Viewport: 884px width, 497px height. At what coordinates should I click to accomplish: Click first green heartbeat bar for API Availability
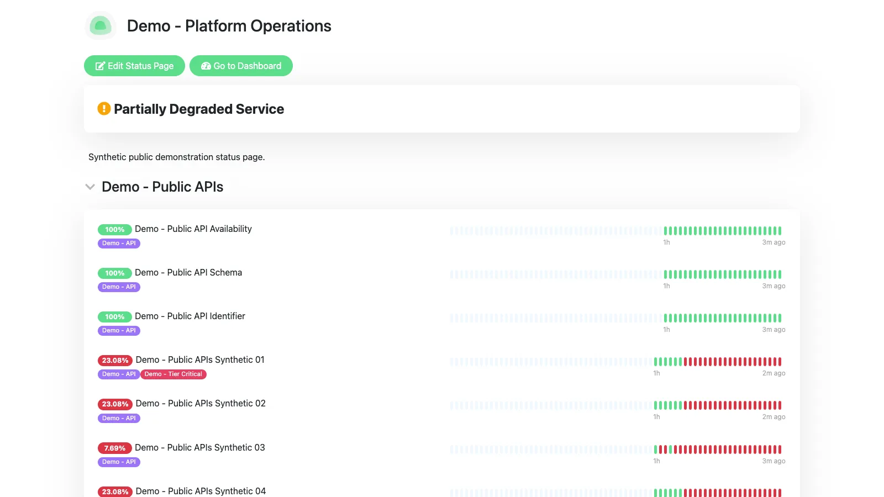pyautogui.click(x=666, y=231)
